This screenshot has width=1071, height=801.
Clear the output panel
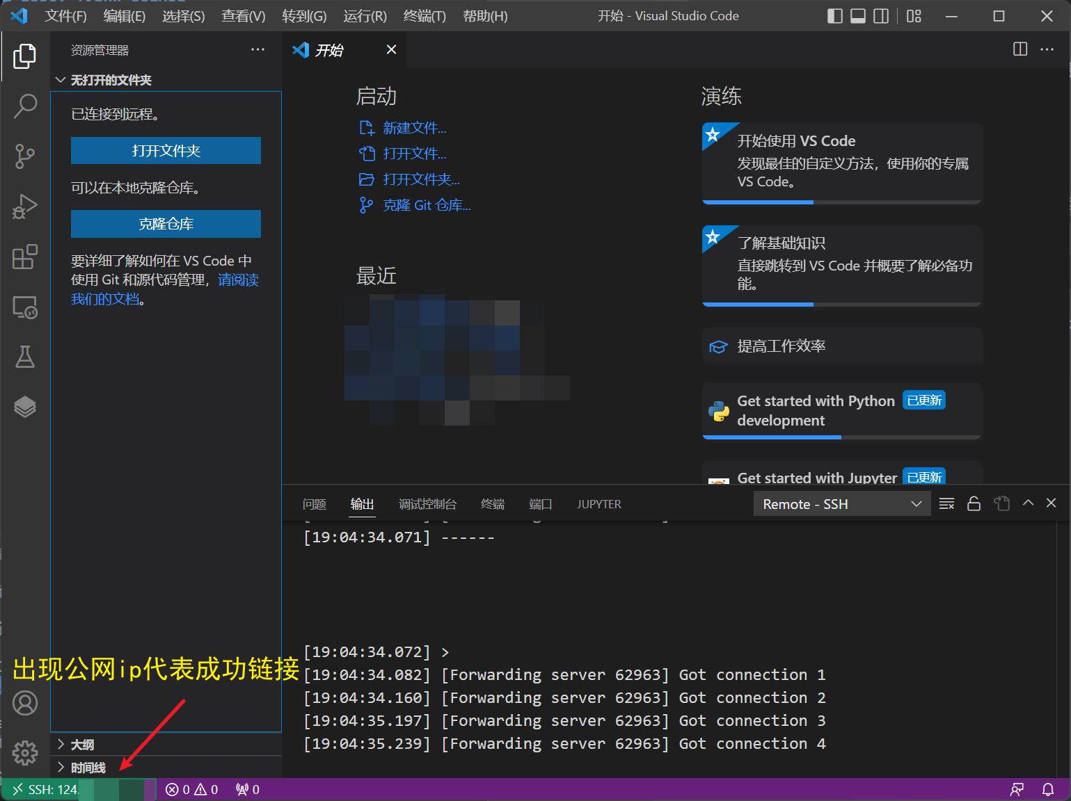tap(946, 503)
